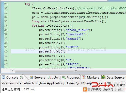Click ps.setInt(4,i) on line 38

[x=52, y=43]
